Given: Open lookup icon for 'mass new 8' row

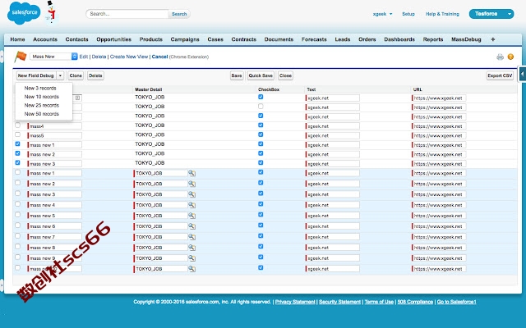Looking at the screenshot, I should (191, 248).
